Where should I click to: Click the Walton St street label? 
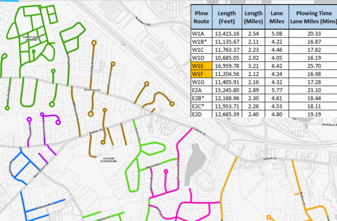pos(303,198)
